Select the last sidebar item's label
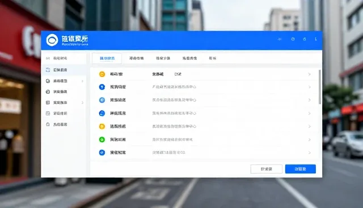Screen dimensions: 363x208 pos(60,124)
